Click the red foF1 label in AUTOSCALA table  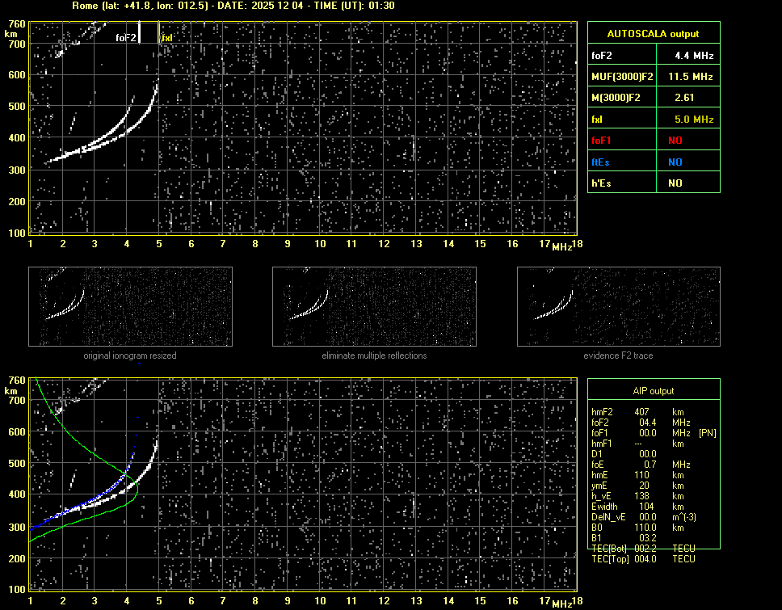click(603, 141)
